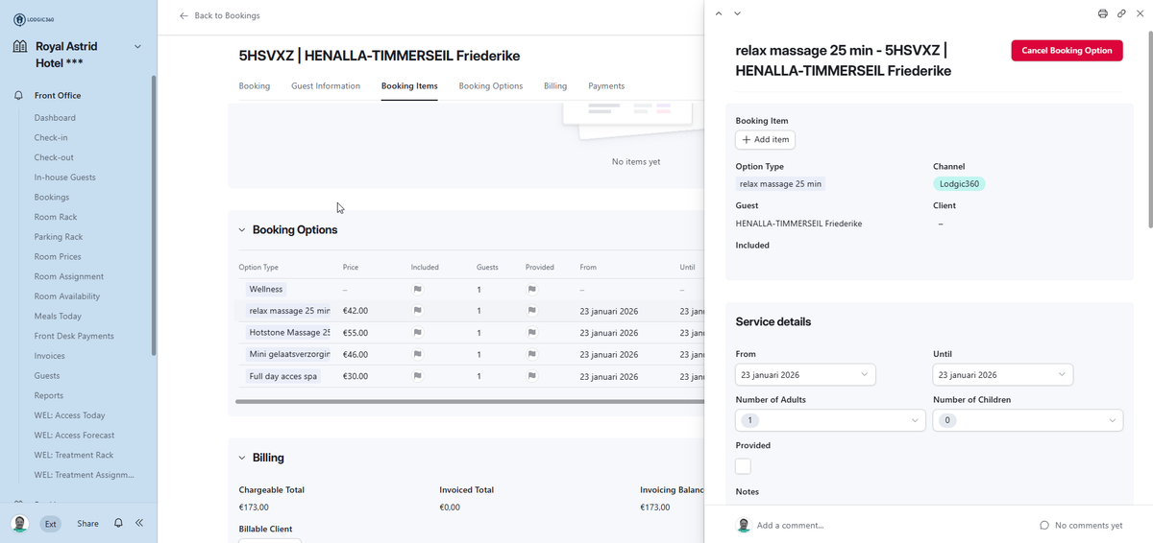
Task: Click Cancel Booking Option button
Action: point(1067,51)
